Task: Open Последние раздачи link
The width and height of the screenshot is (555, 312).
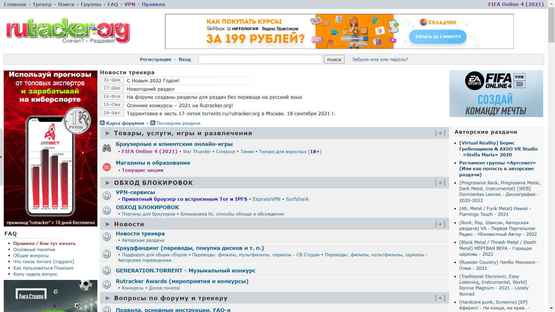Action: click(178, 123)
